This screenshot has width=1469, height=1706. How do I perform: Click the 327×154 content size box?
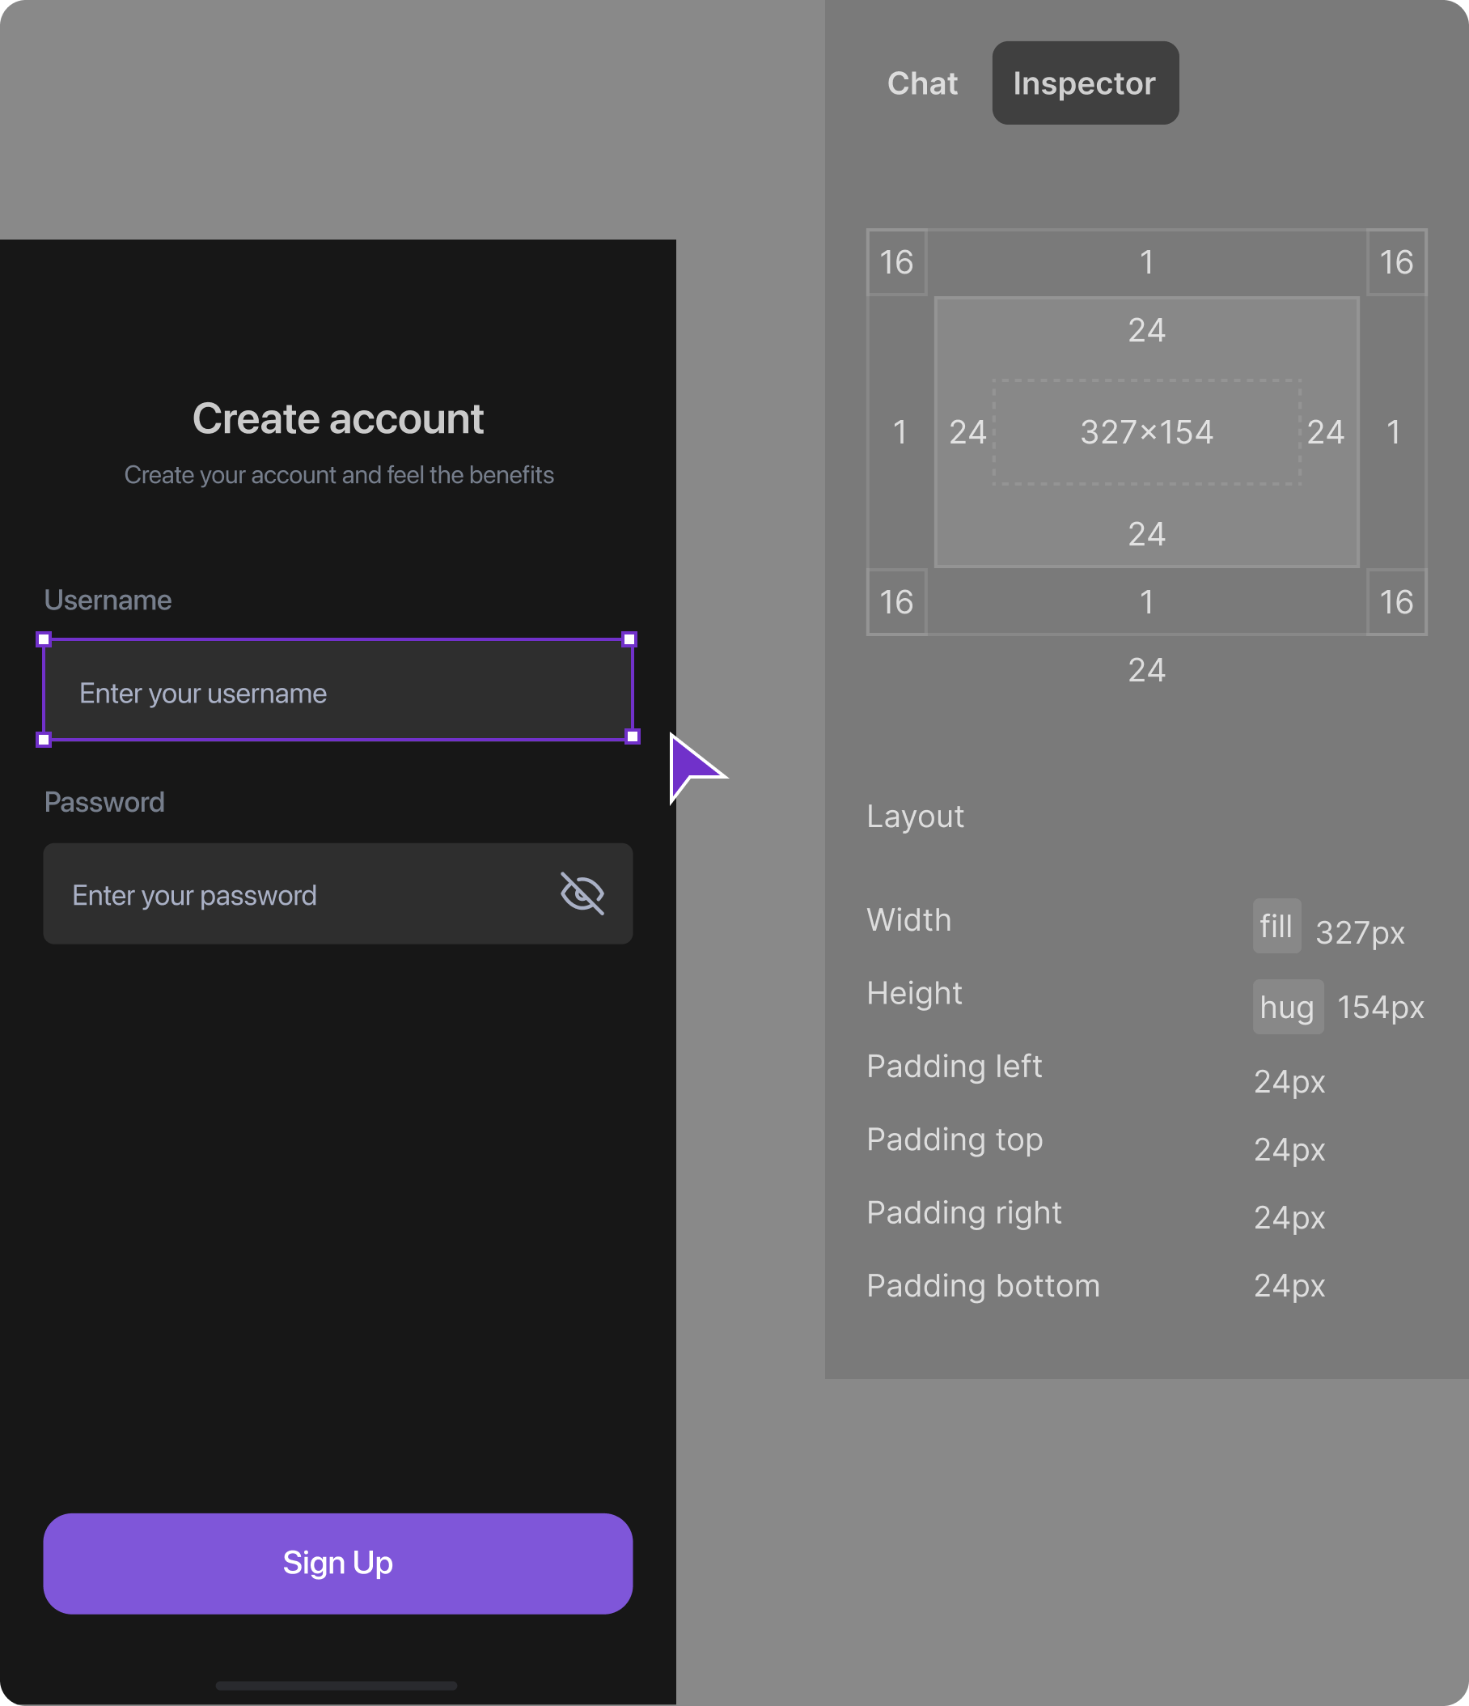pyautogui.click(x=1146, y=432)
